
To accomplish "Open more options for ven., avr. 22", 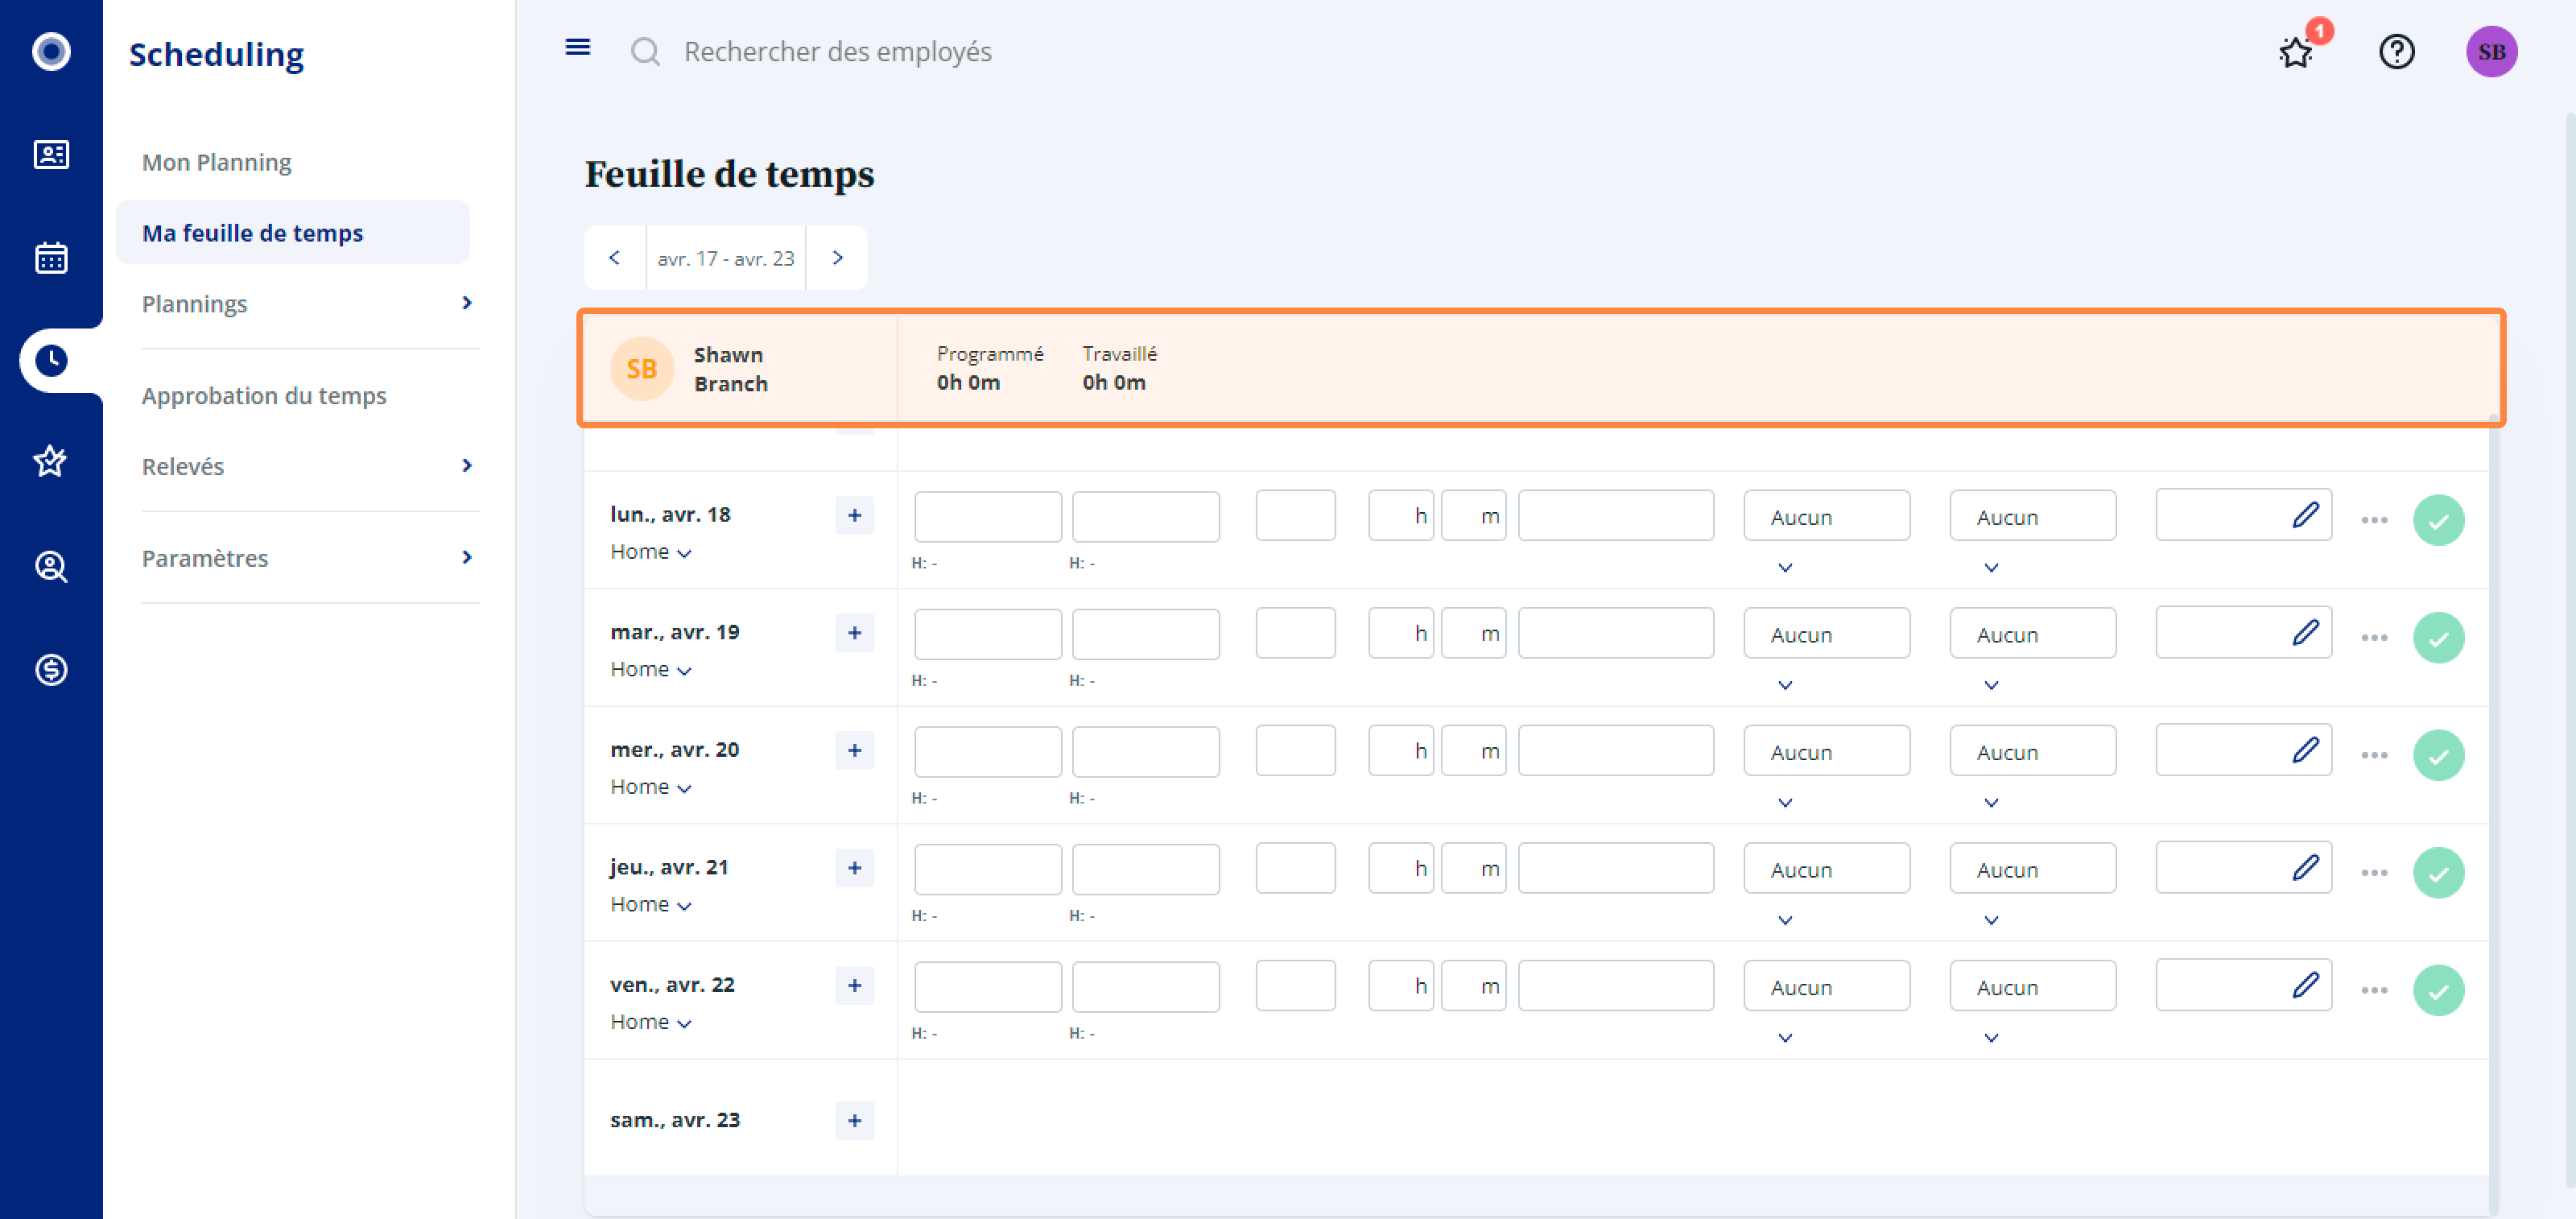I will pyautogui.click(x=2374, y=990).
